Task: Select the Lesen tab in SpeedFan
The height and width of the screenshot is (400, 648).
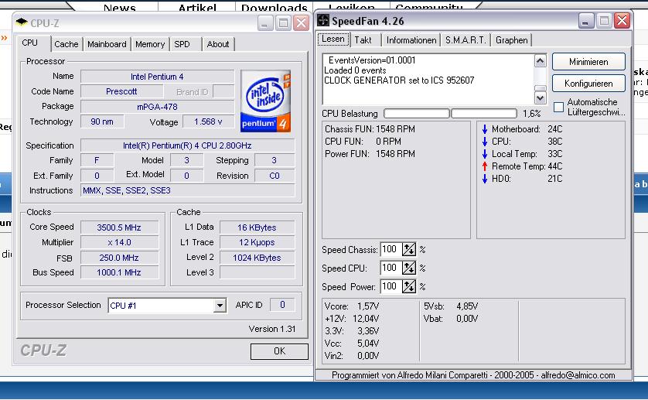Action: click(x=333, y=39)
